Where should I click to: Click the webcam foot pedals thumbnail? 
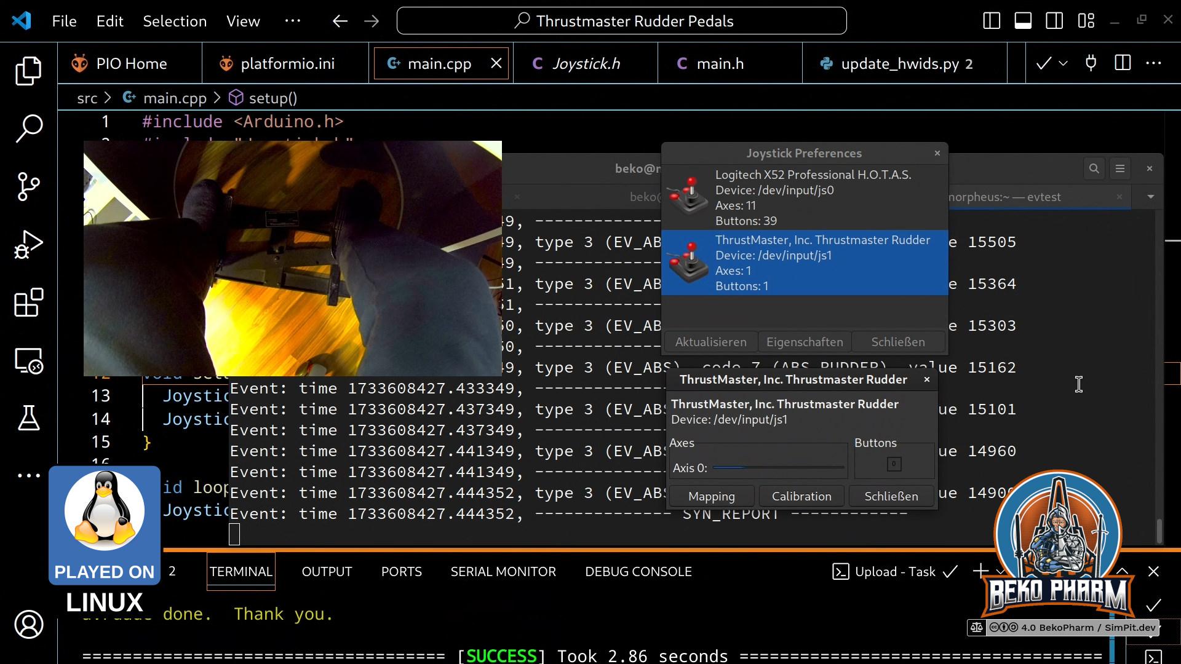(293, 258)
